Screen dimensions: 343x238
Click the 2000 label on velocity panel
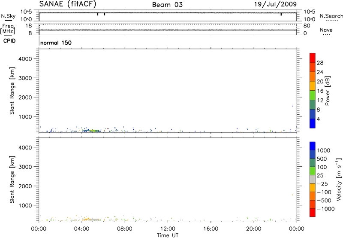25,186
